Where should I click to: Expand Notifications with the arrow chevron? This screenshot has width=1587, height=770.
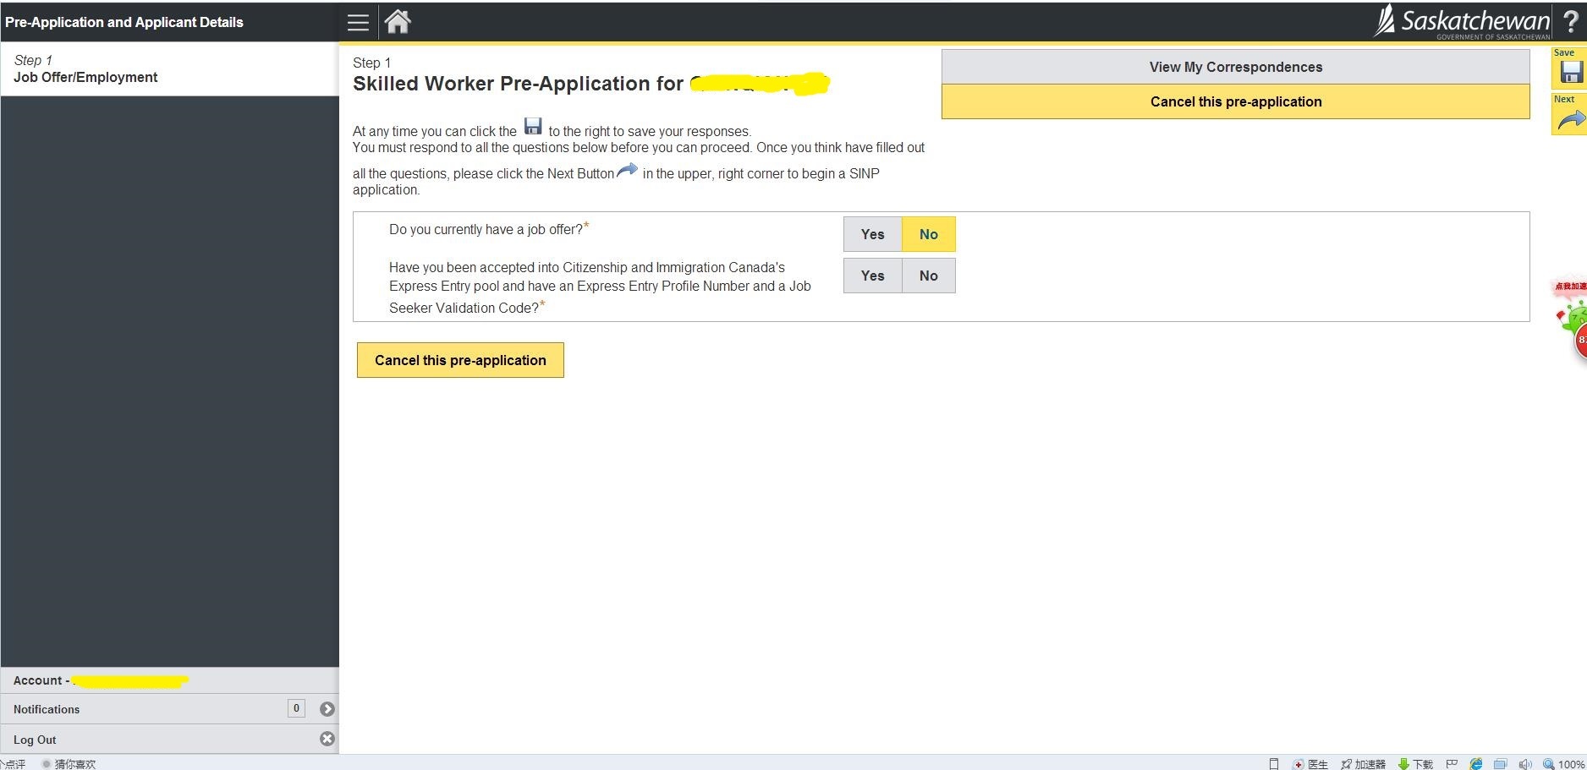327,709
